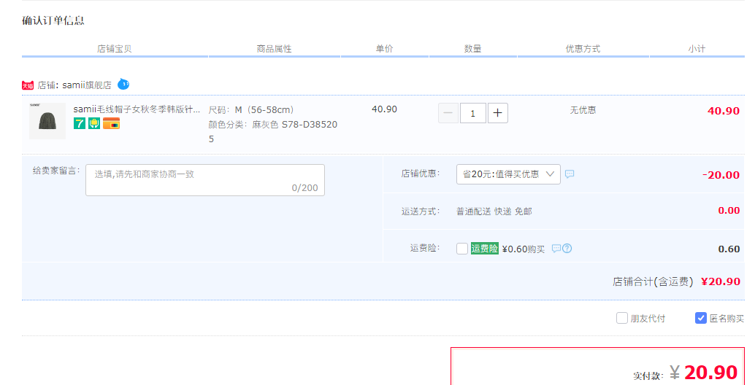
Task: Click the green 运费险 tag
Action: [484, 249]
